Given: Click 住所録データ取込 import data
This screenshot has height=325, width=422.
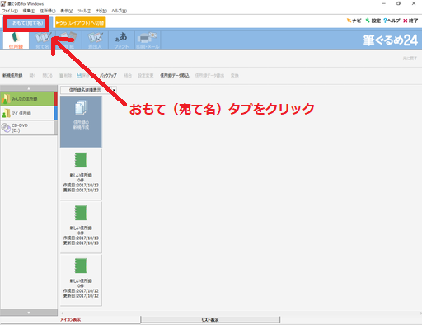Looking at the screenshot, I should pyautogui.click(x=175, y=75).
